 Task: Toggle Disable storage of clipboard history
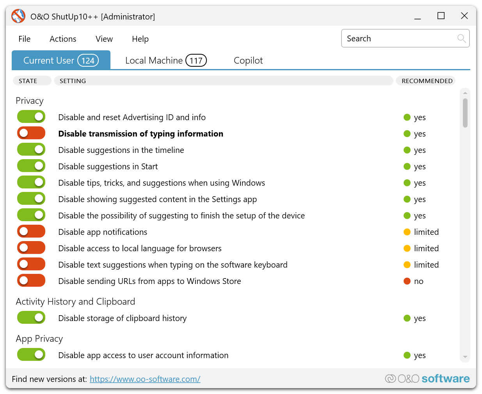click(31, 318)
